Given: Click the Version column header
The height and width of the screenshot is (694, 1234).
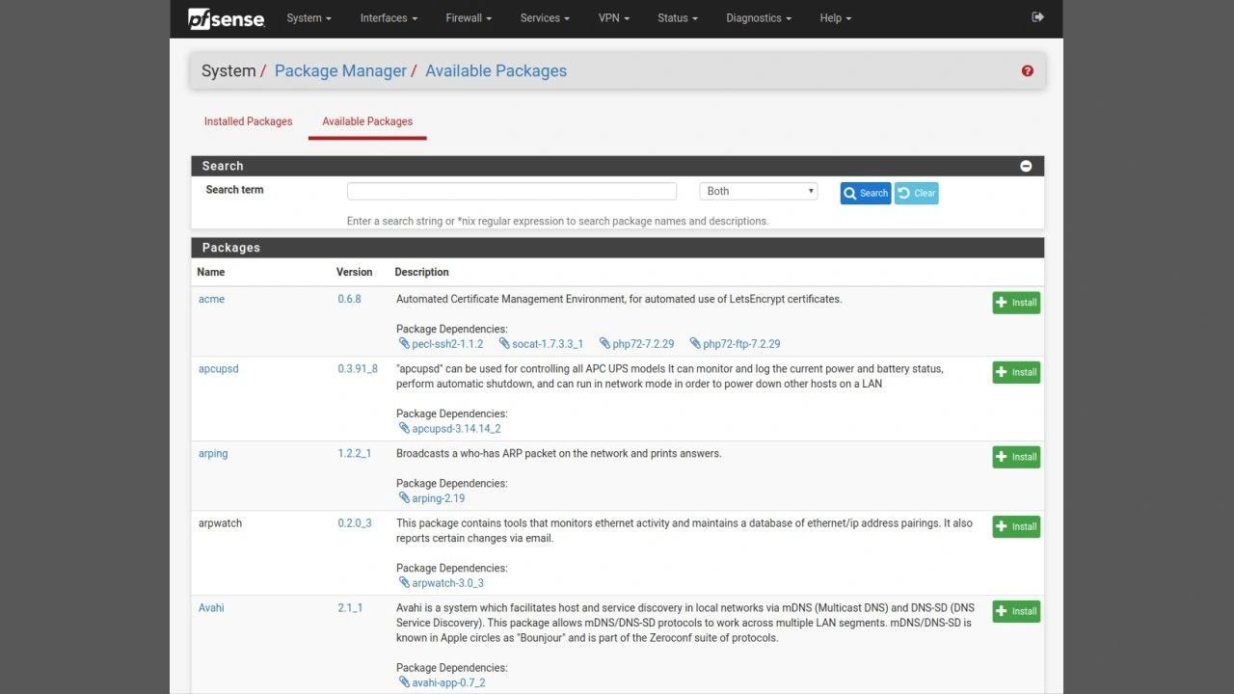Looking at the screenshot, I should pyautogui.click(x=354, y=272).
